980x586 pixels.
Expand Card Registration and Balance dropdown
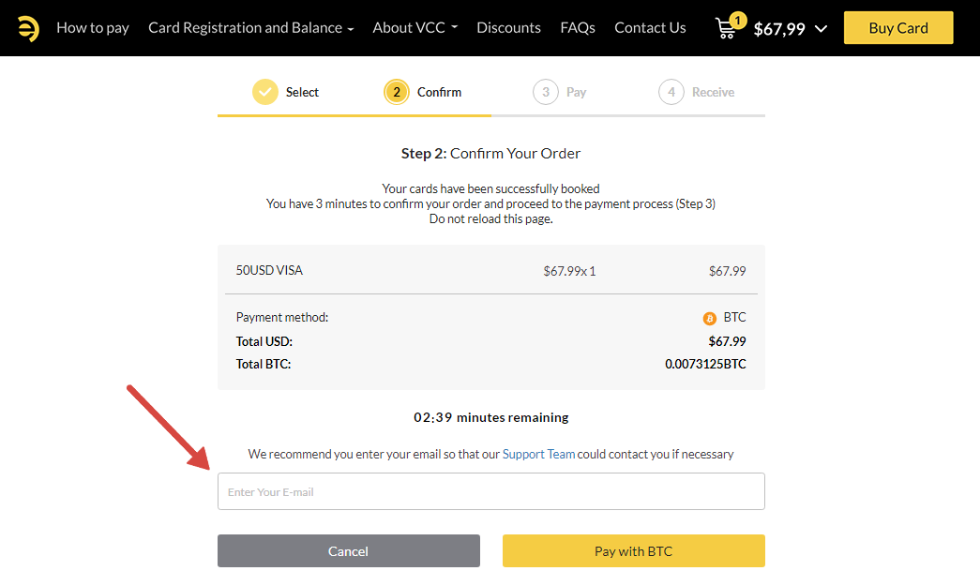[x=250, y=28]
